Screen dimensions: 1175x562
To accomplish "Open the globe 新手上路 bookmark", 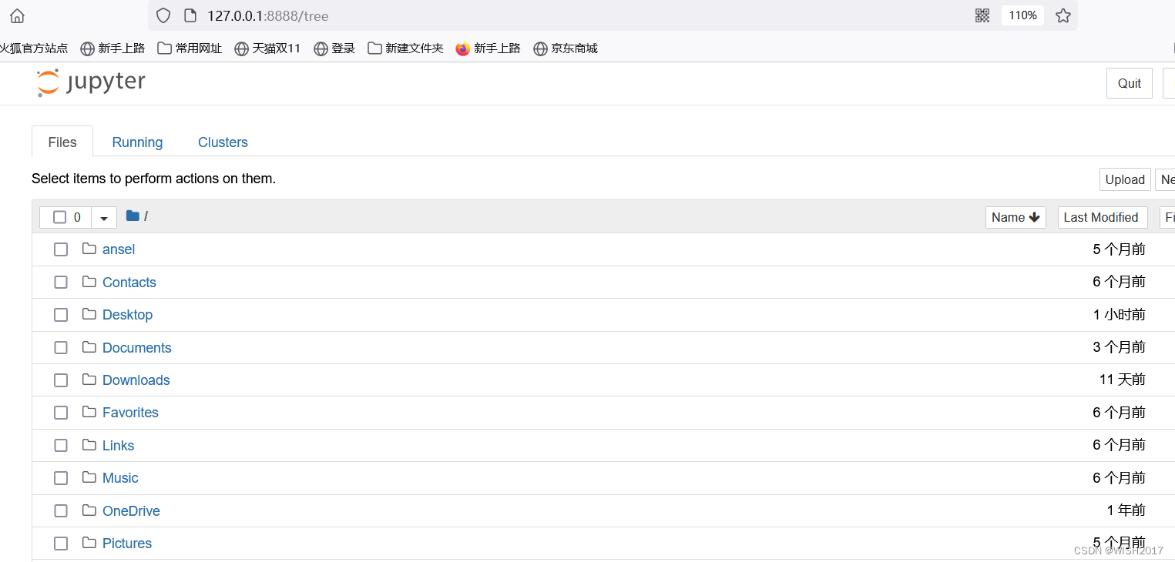I will click(112, 49).
